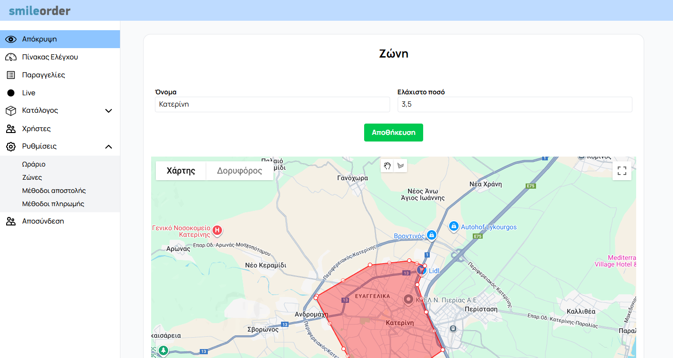Select the hand pan tool on map
Image resolution: width=673 pixels, height=358 pixels.
387,166
